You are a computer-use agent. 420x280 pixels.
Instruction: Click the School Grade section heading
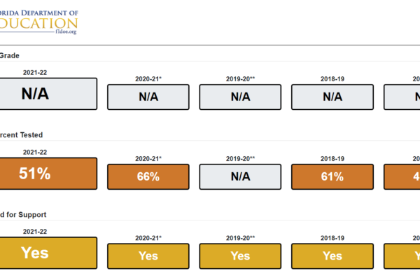pyautogui.click(x=10, y=56)
